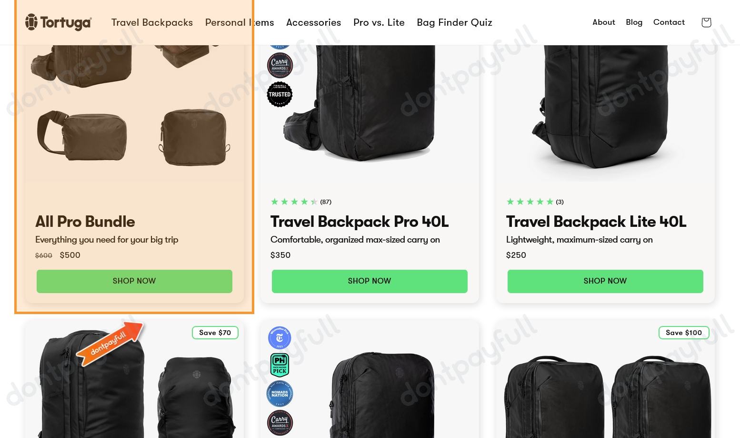Viewport: 740px width, 438px height.
Task: Click the Travel+Leisure Trusted badge
Action: coord(280,94)
